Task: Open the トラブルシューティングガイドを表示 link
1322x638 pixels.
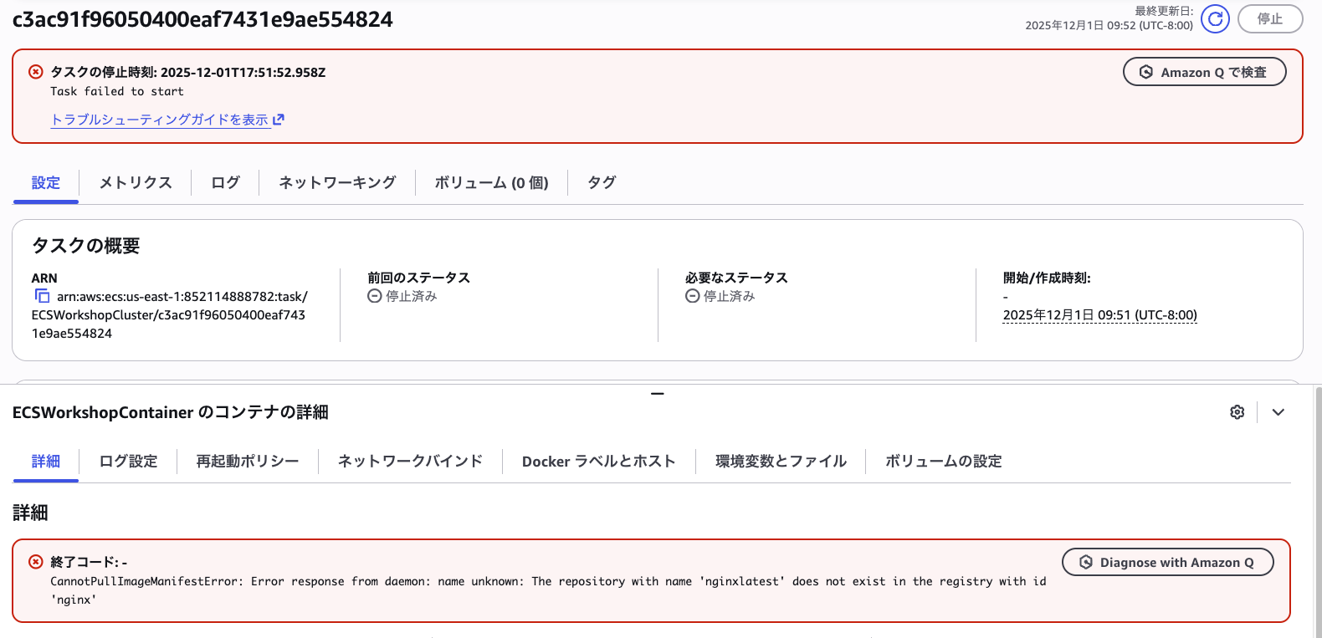Action: click(x=159, y=120)
